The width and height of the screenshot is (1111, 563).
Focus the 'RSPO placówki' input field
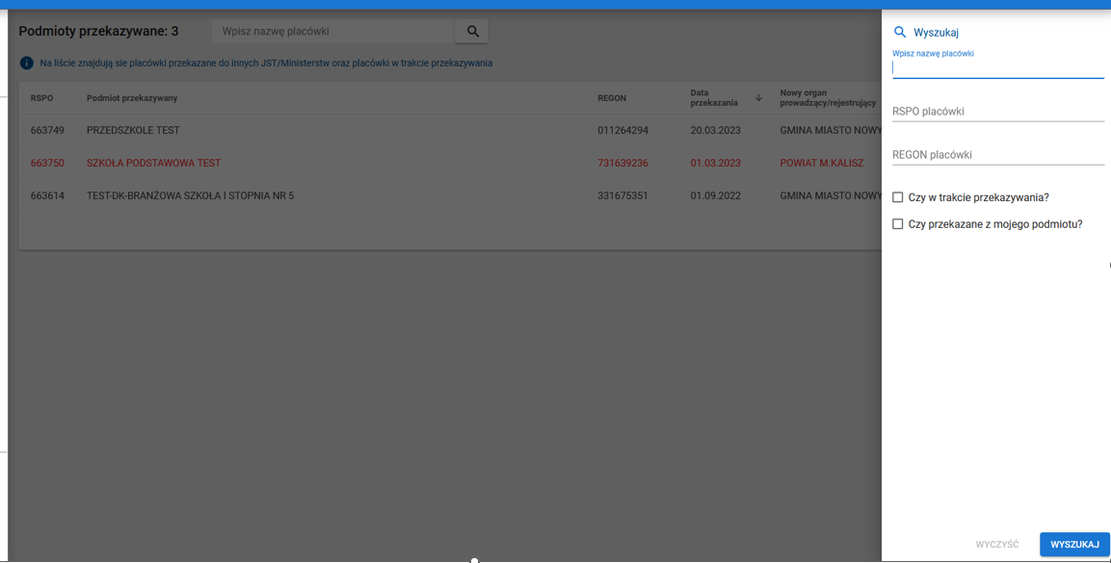pyautogui.click(x=997, y=112)
